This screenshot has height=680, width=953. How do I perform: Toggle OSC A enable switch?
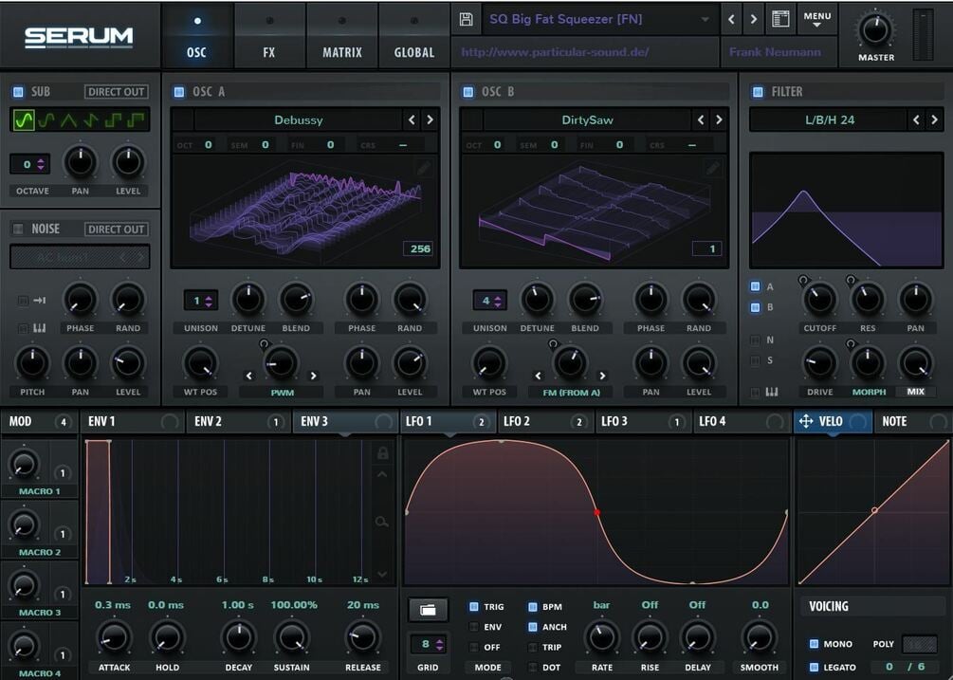click(x=178, y=92)
